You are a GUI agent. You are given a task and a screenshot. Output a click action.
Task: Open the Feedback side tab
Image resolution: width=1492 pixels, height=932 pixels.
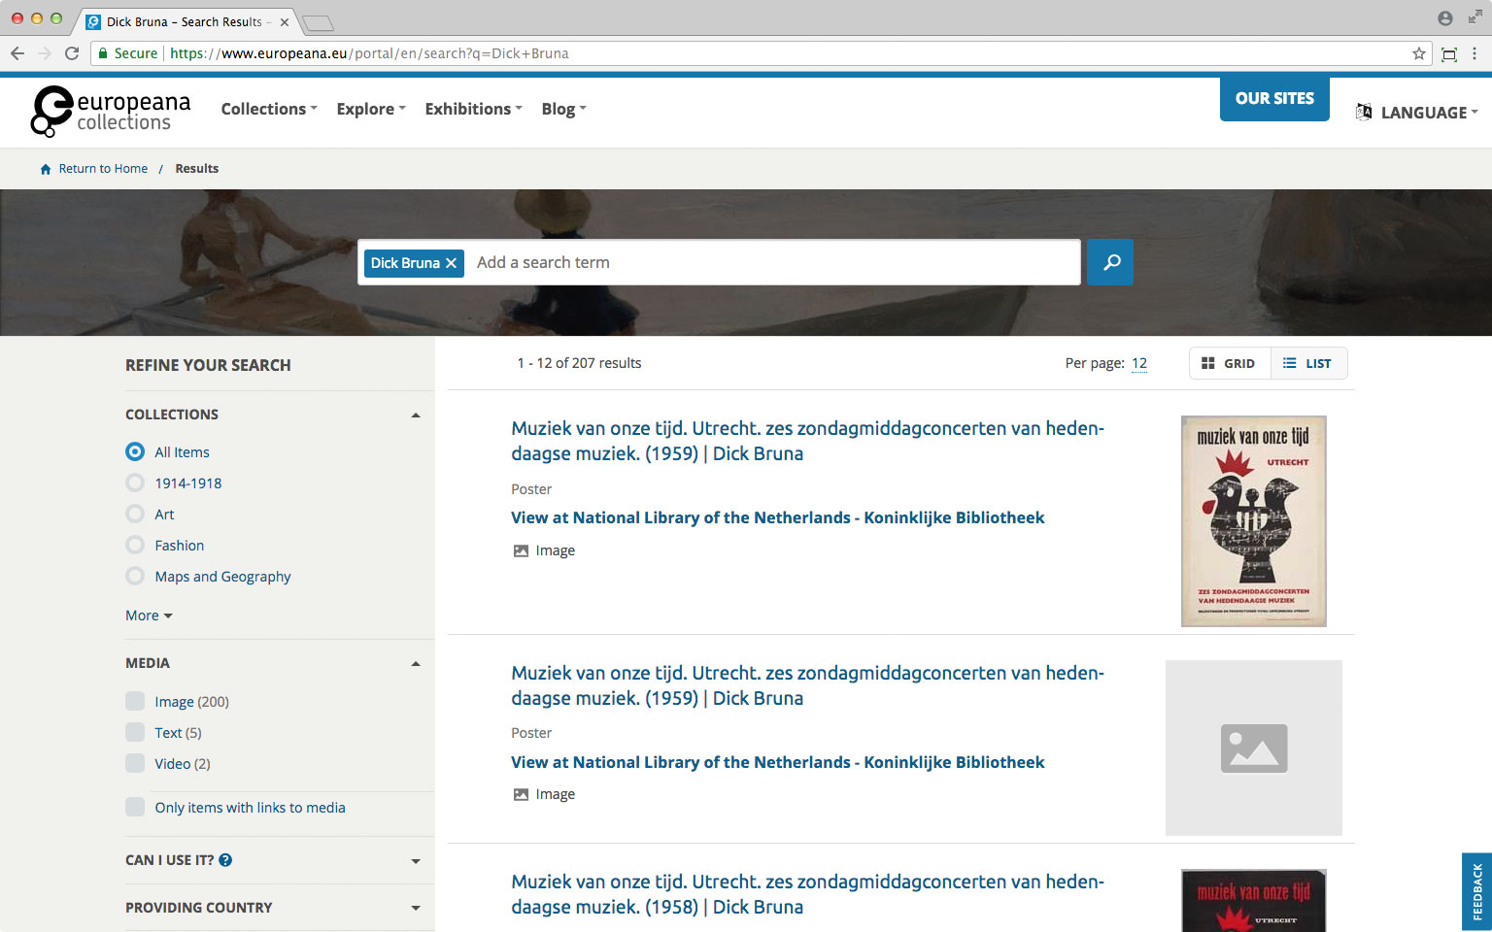pyautogui.click(x=1476, y=892)
